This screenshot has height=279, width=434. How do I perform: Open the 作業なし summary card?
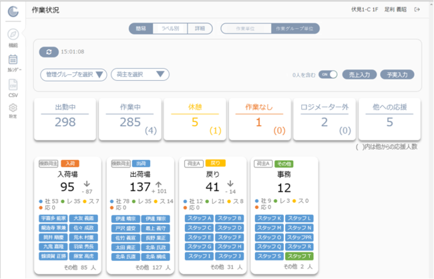[260, 119]
